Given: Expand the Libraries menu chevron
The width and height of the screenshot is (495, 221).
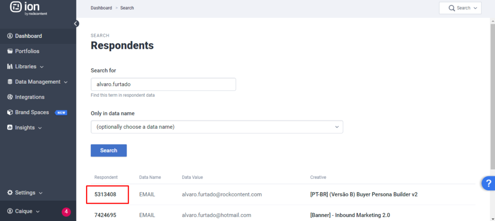Looking at the screenshot, I should pyautogui.click(x=42, y=67).
